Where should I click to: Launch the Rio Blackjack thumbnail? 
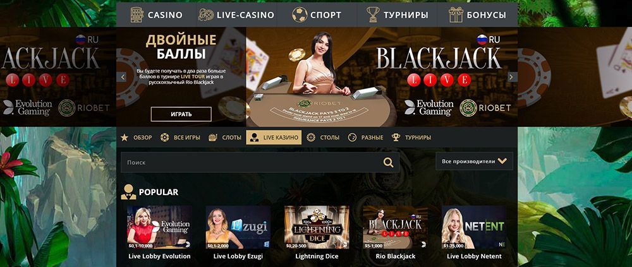(x=396, y=227)
